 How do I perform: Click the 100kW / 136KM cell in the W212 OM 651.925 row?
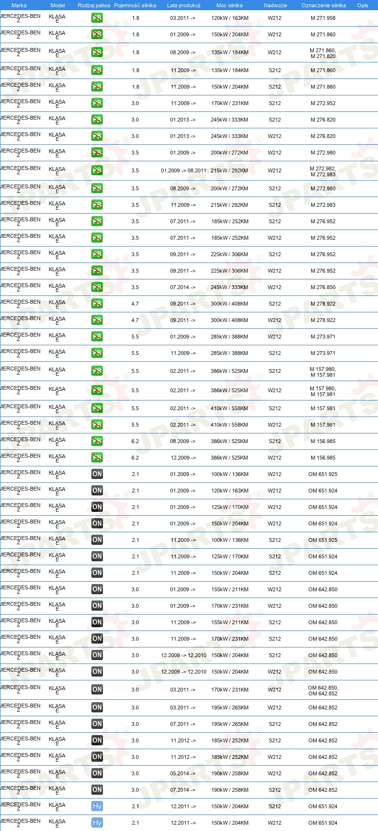point(230,474)
